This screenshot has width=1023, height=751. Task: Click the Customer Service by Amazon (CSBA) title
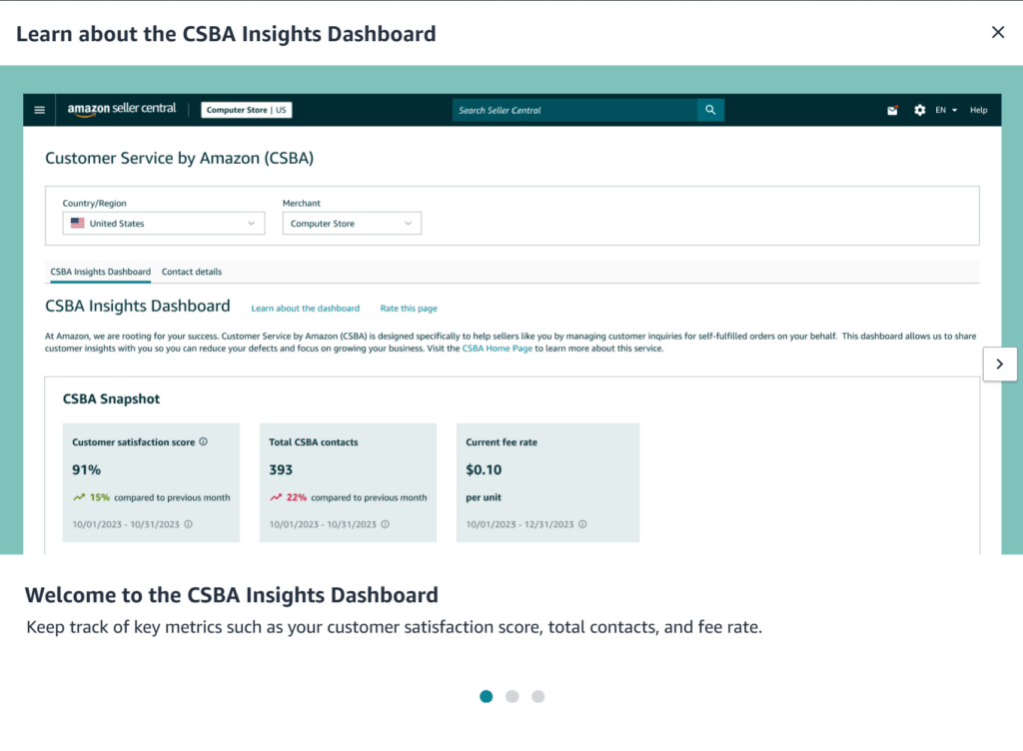[180, 159]
